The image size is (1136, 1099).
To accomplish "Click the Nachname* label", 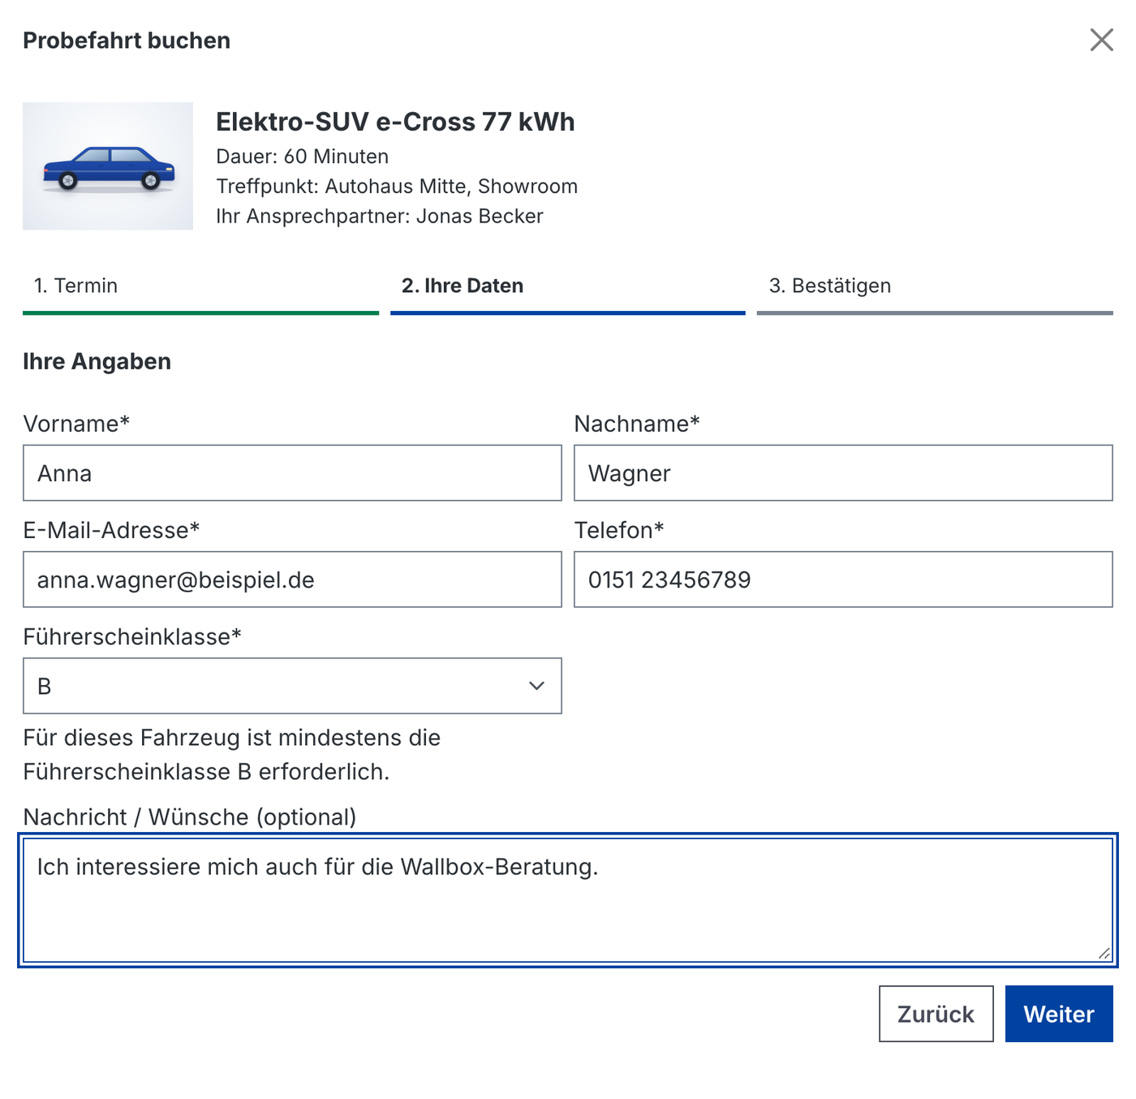I will click(x=637, y=424).
